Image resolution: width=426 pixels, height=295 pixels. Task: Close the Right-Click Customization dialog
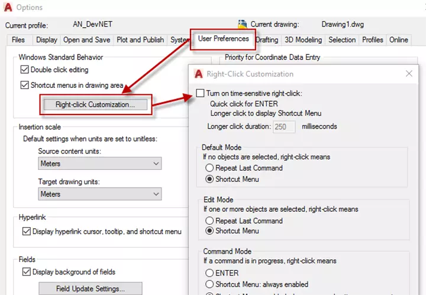[409, 74]
